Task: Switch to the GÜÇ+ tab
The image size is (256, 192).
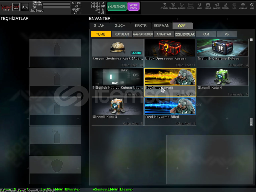Action: [x=120, y=26]
